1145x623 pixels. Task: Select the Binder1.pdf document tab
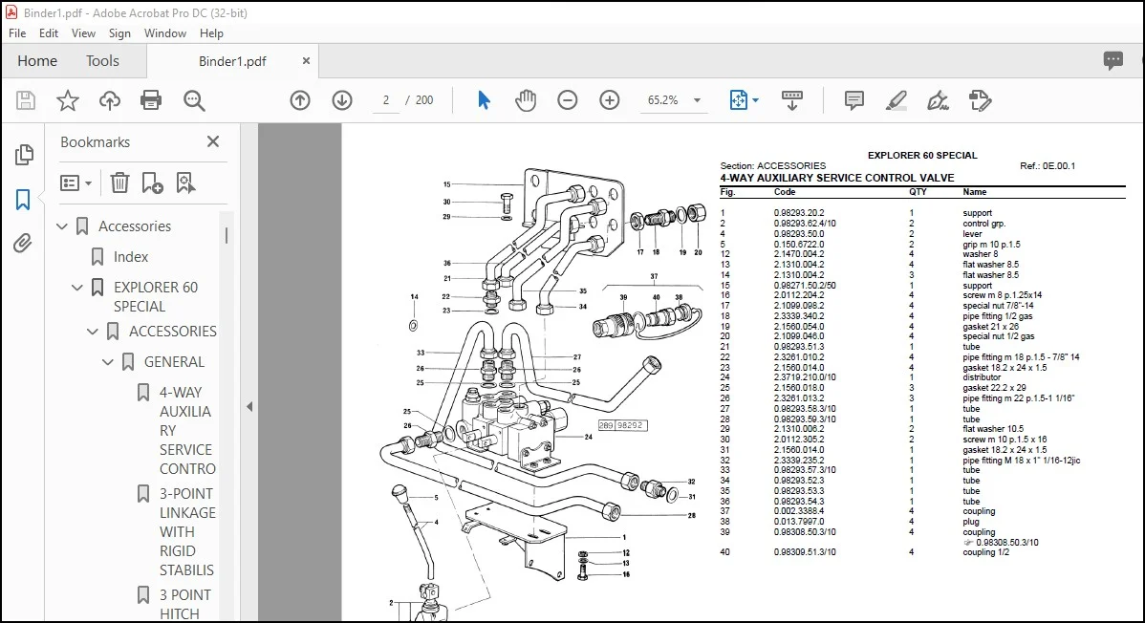pyautogui.click(x=232, y=61)
